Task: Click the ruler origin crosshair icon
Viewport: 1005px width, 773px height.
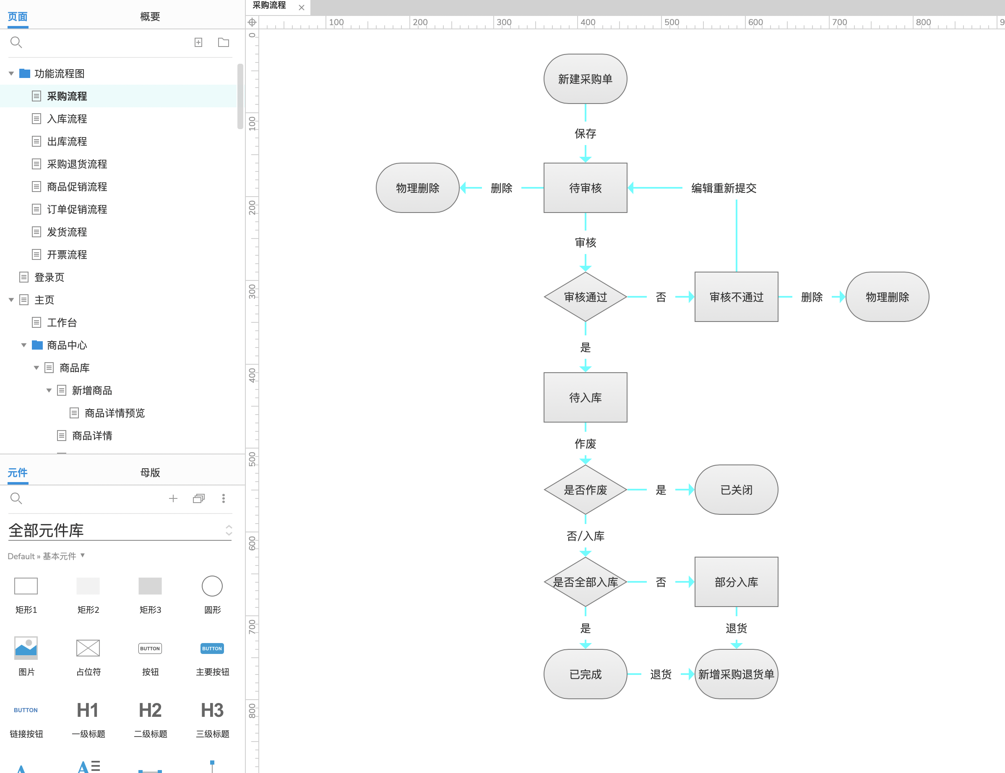Action: (x=252, y=22)
